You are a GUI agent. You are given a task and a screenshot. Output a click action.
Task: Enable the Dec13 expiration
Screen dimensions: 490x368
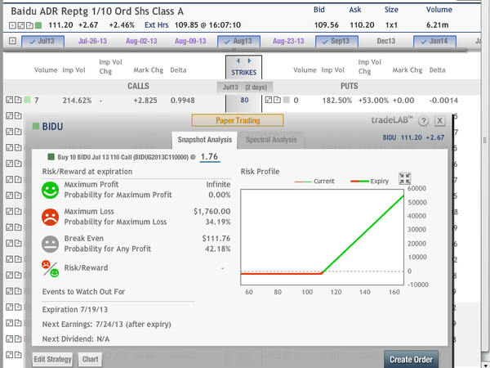[x=386, y=41]
